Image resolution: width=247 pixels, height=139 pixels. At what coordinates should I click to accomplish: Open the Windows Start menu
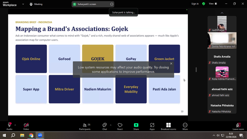4,136
